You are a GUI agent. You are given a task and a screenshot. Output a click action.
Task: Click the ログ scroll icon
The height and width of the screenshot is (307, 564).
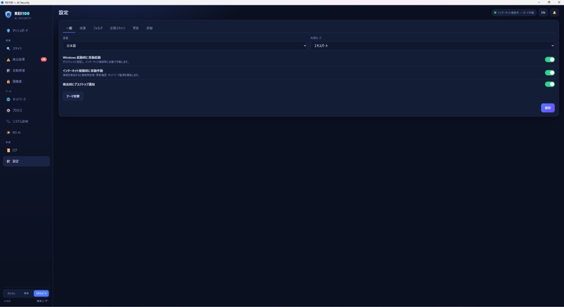[8, 150]
